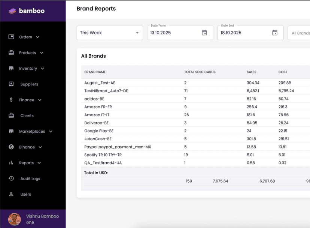Click the Binance dollar icon
This screenshot has height=228, width=310.
pyautogui.click(x=11, y=147)
